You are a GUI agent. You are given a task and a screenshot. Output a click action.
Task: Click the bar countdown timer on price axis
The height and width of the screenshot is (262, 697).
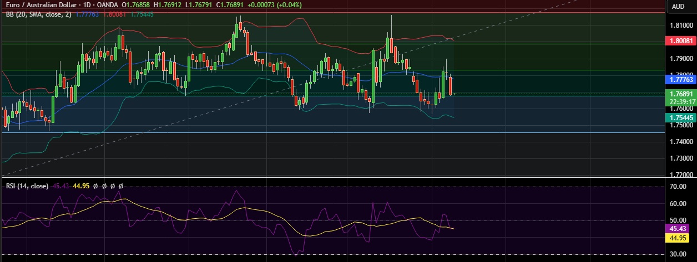pyautogui.click(x=680, y=101)
